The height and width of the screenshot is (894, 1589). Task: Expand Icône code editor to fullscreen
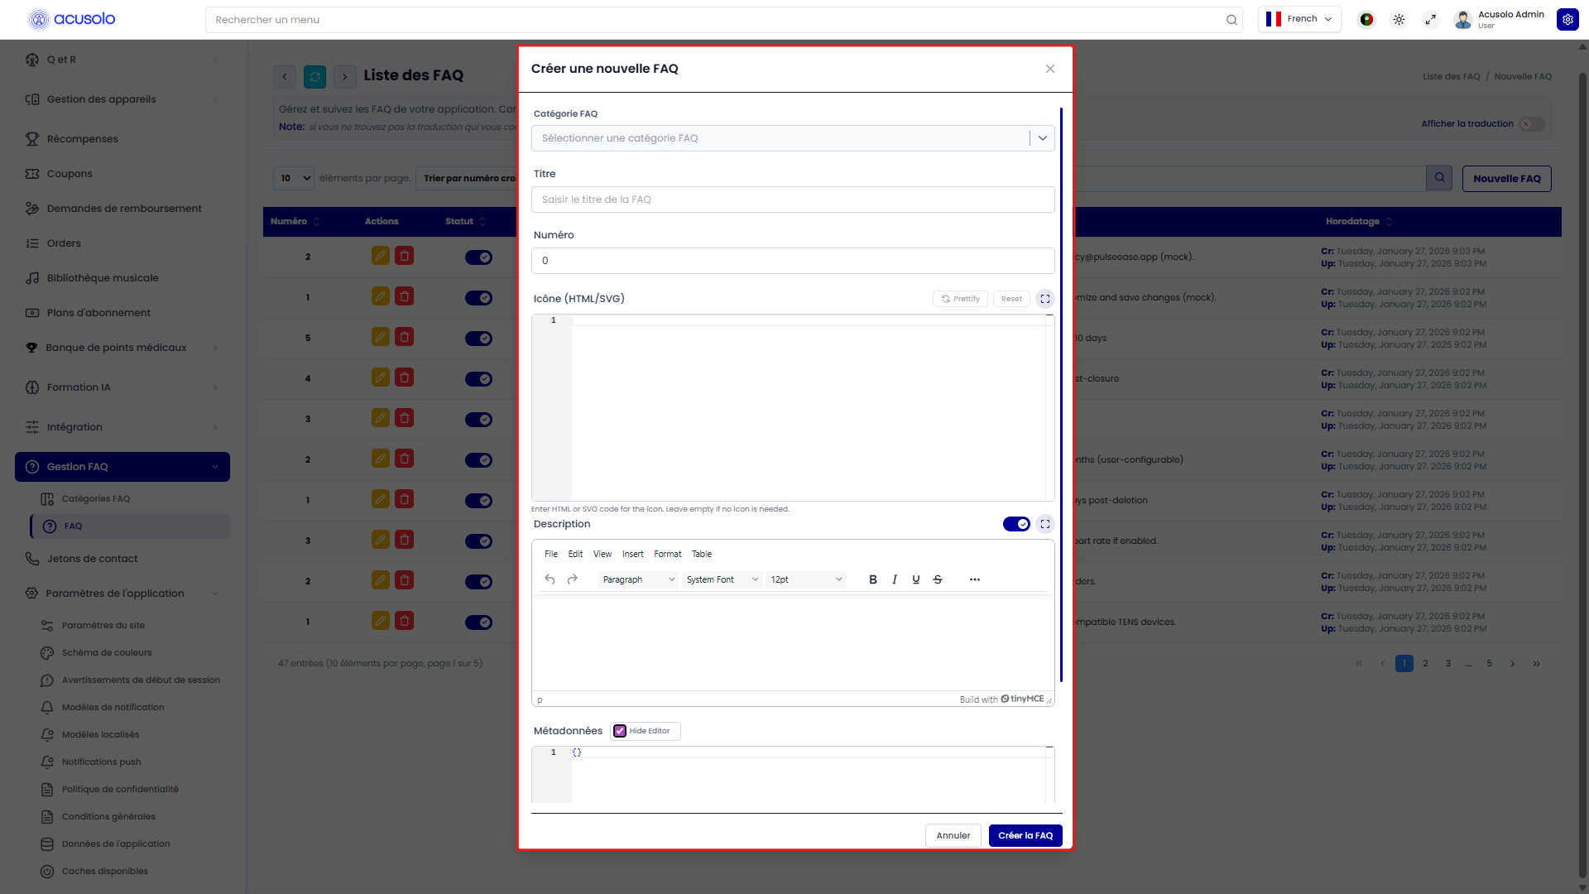pos(1045,299)
